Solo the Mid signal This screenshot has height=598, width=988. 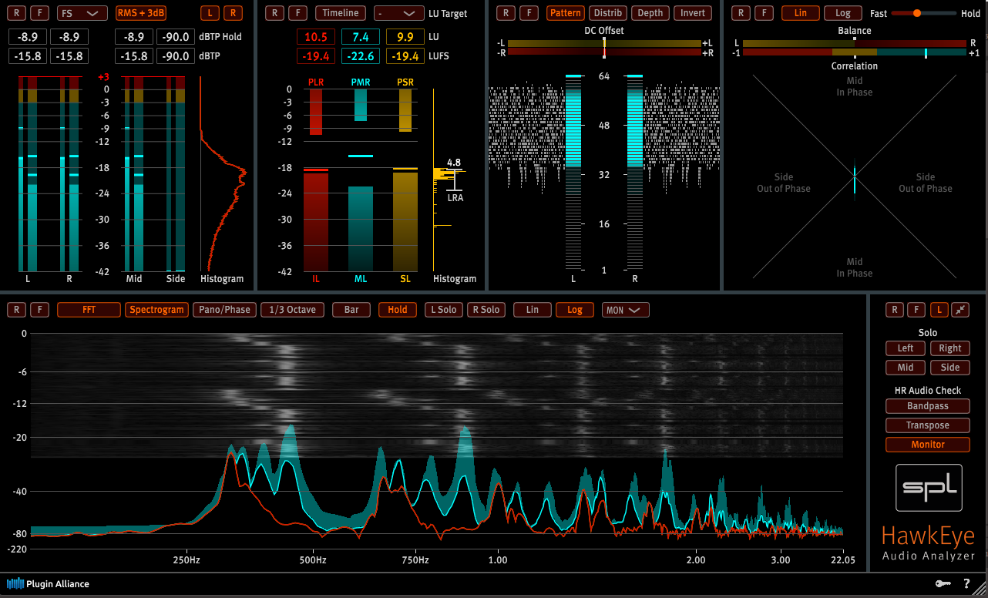pyautogui.click(x=906, y=368)
